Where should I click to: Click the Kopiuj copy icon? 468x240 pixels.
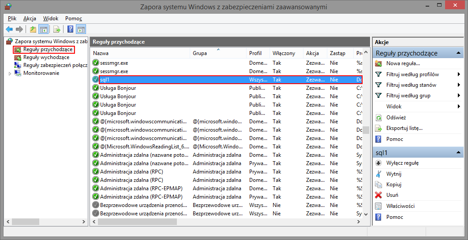tap(378, 184)
